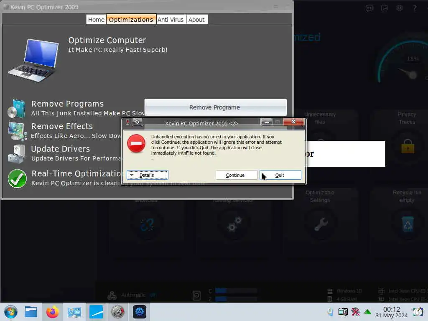Image resolution: width=428 pixels, height=321 pixels.
Task: Click the broken shortcuts link icon
Action: [147, 224]
